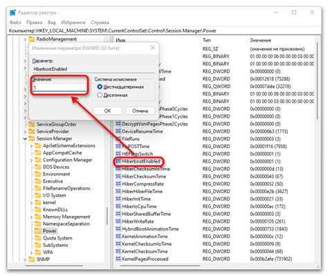Click the KnownDLLs folder icon

click(38, 210)
